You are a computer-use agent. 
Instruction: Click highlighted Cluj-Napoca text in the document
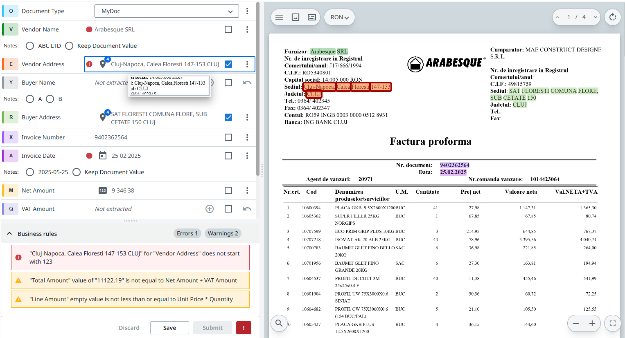[x=319, y=87]
